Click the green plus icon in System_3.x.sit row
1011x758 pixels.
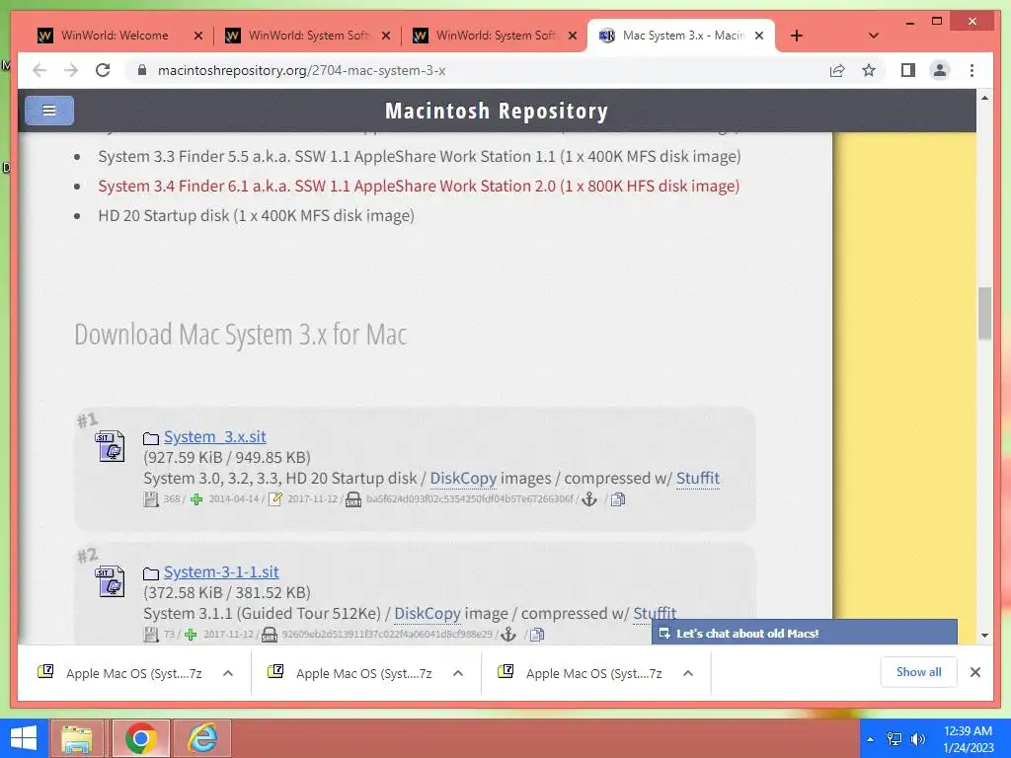click(196, 499)
